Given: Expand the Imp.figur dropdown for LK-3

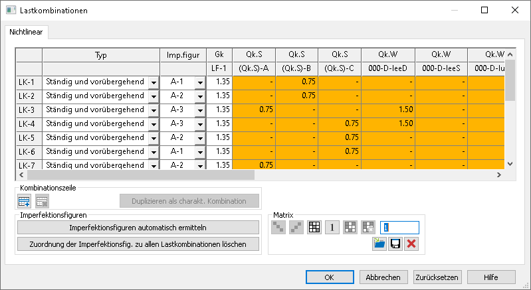Looking at the screenshot, I should [x=199, y=110].
